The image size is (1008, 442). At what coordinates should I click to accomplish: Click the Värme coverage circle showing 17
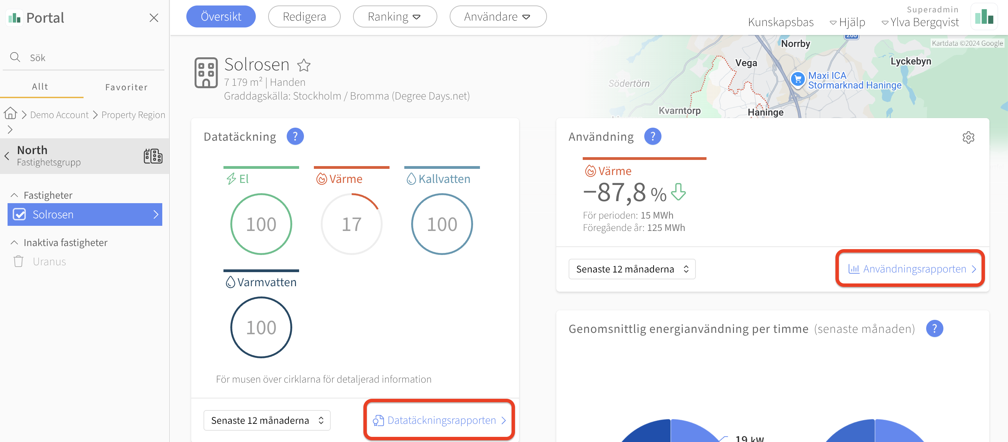(351, 224)
